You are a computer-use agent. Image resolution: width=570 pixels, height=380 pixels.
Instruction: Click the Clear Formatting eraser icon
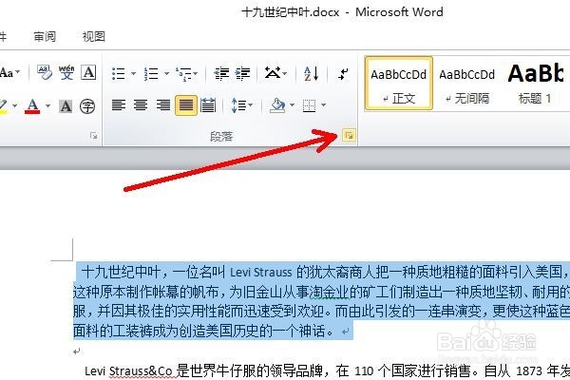point(45,72)
